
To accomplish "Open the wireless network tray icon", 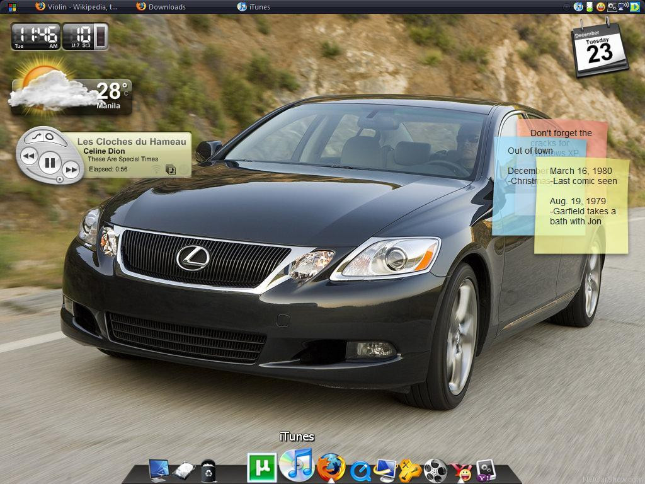I will [623, 6].
